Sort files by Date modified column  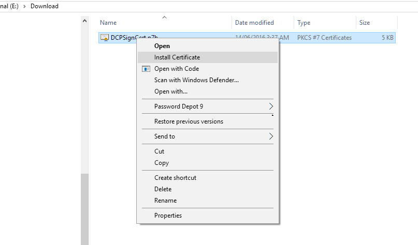point(254,23)
